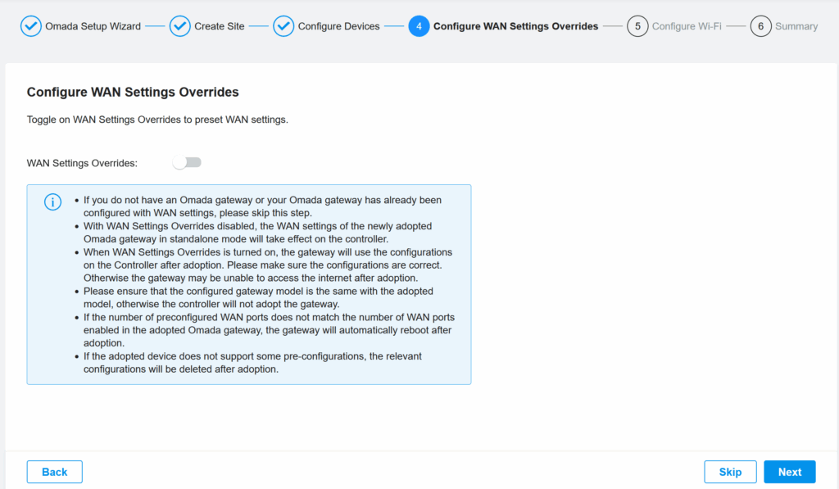
Task: Return to the Create Site step
Action: point(220,26)
